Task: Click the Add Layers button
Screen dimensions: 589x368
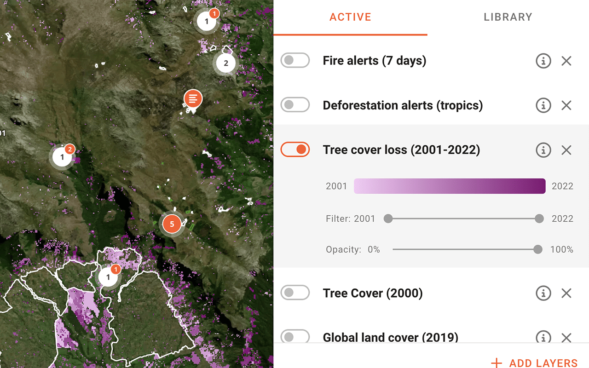Action: 534,362
